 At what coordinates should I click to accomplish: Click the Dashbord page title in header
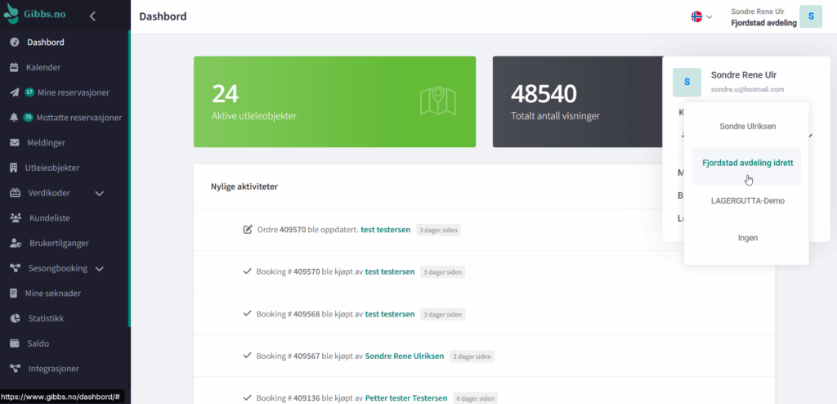[x=163, y=16]
